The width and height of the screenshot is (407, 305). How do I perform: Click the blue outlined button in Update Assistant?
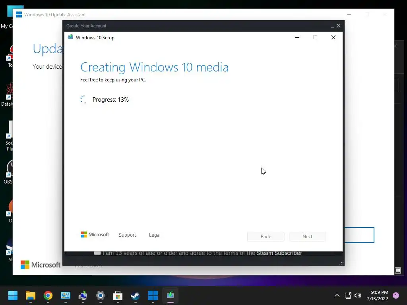[x=359, y=235]
